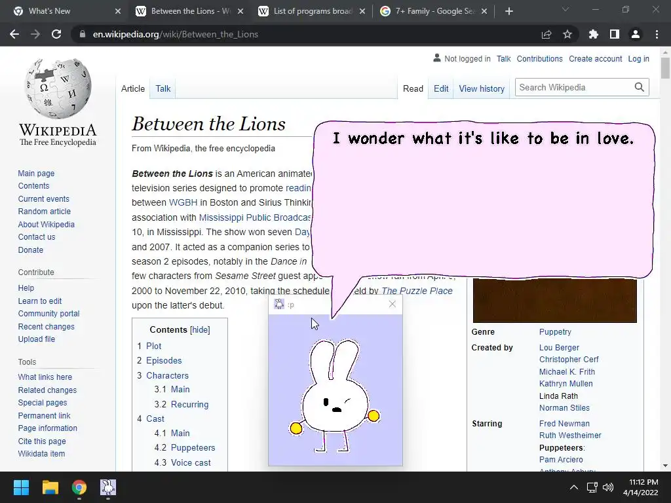Click Create account link
Image resolution: width=671 pixels, height=503 pixels.
click(x=595, y=58)
